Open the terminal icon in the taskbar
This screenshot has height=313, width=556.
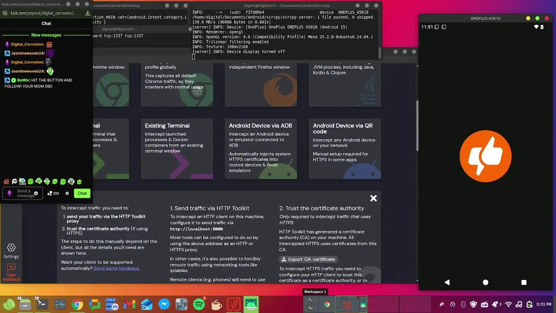point(42,305)
